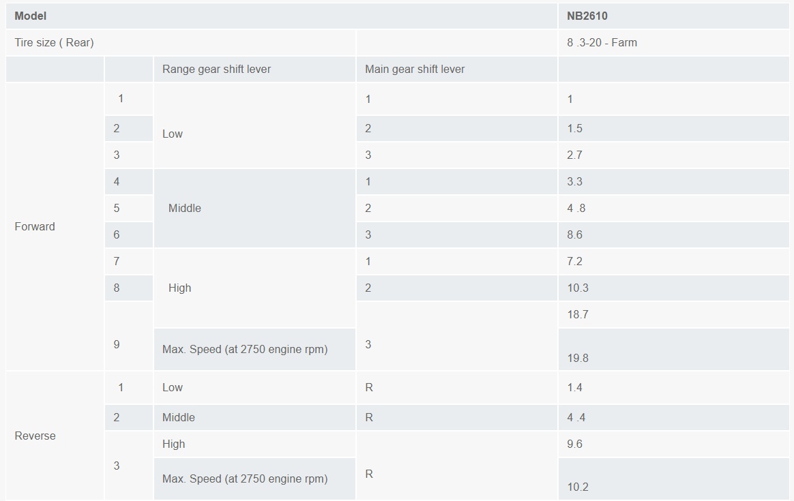Viewport: 794px width, 501px height.
Task: Click the 1.5 speed value
Action: pos(574,128)
